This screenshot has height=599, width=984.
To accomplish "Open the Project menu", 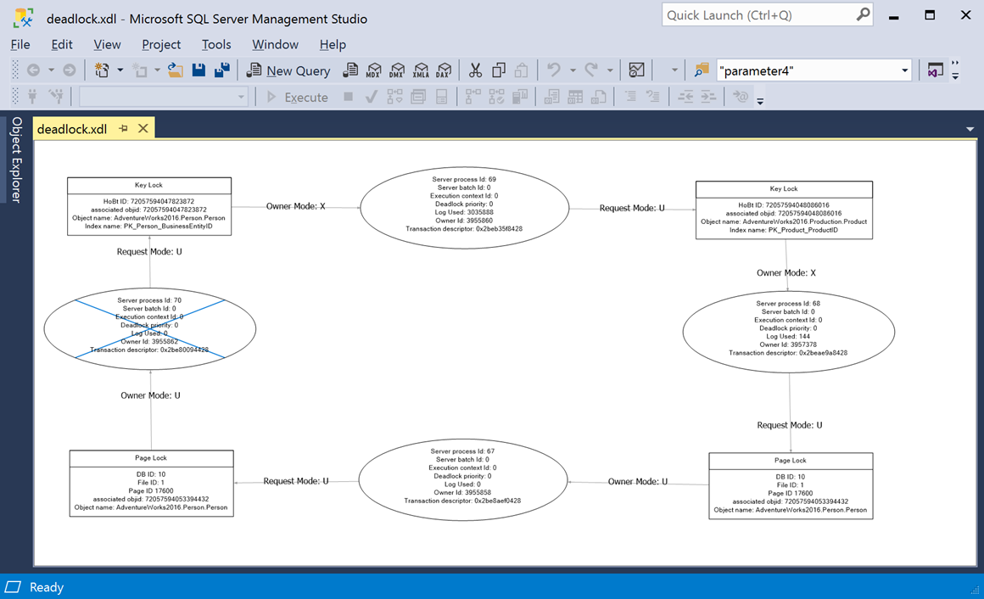I will click(x=161, y=44).
